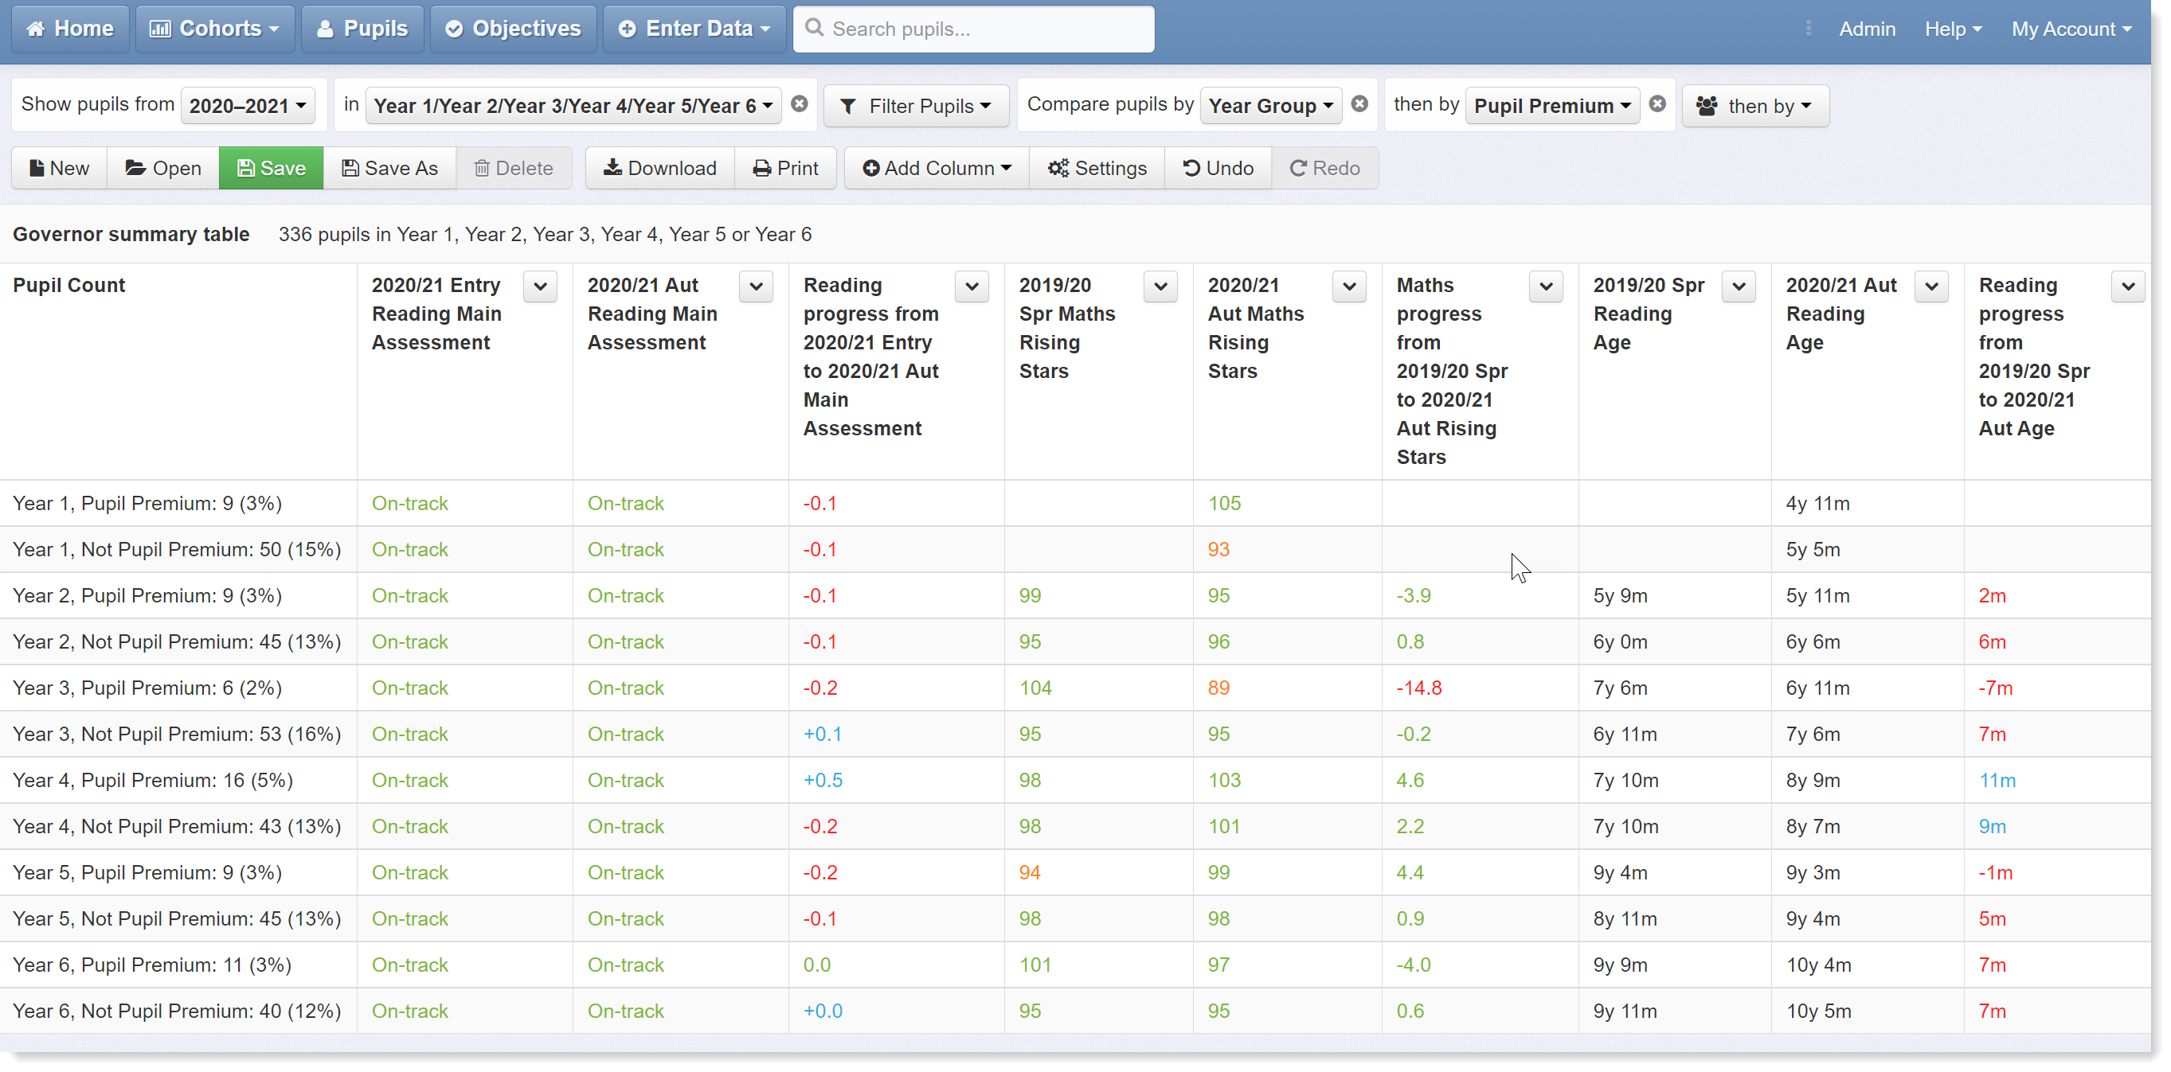Viewport: 2171px width, 1072px height.
Task: Open the Objectives page
Action: (513, 29)
